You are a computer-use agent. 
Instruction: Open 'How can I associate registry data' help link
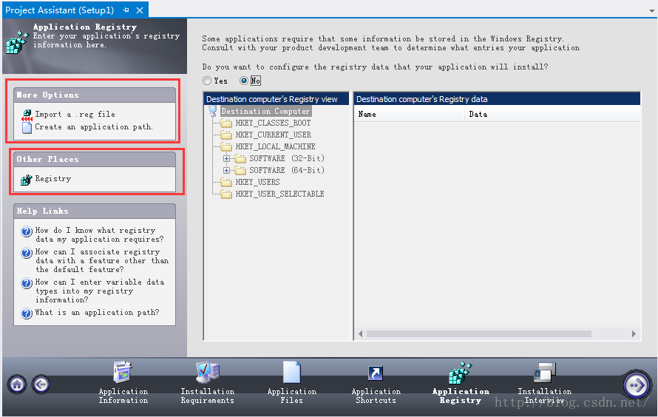click(x=102, y=260)
